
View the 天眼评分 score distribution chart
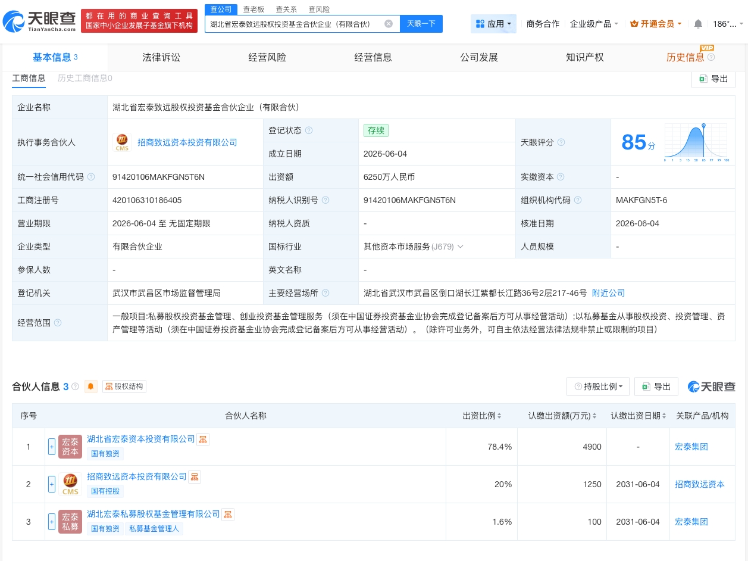coord(696,142)
